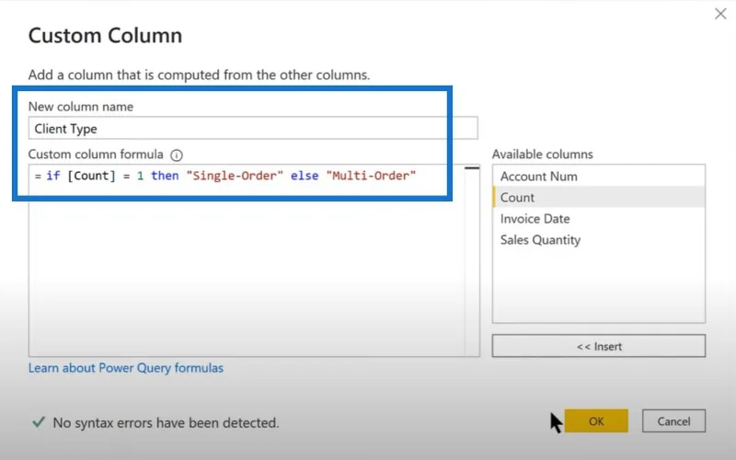Click the Cancel button
736x460 pixels.
[673, 421]
